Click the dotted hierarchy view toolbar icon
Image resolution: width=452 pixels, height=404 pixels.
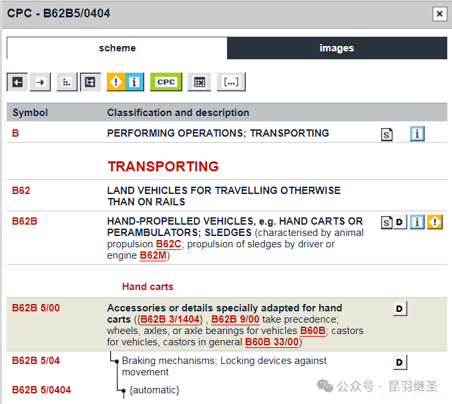pos(67,82)
